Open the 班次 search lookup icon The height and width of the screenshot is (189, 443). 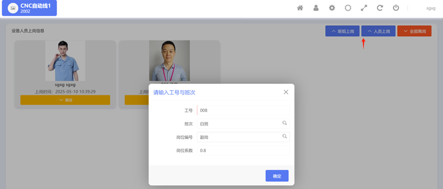click(285, 123)
